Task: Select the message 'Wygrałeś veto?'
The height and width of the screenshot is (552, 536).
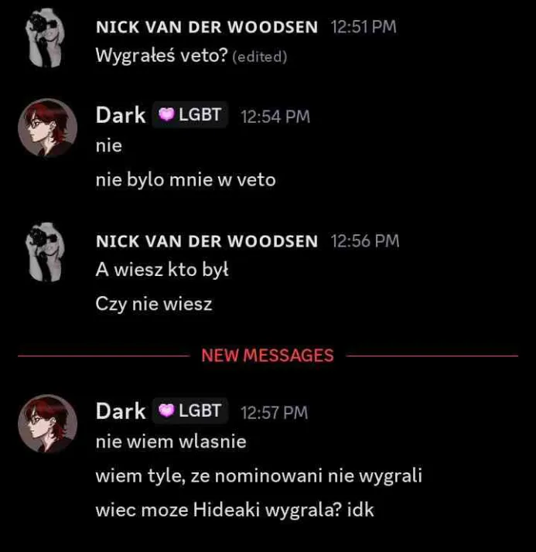Action: (162, 55)
